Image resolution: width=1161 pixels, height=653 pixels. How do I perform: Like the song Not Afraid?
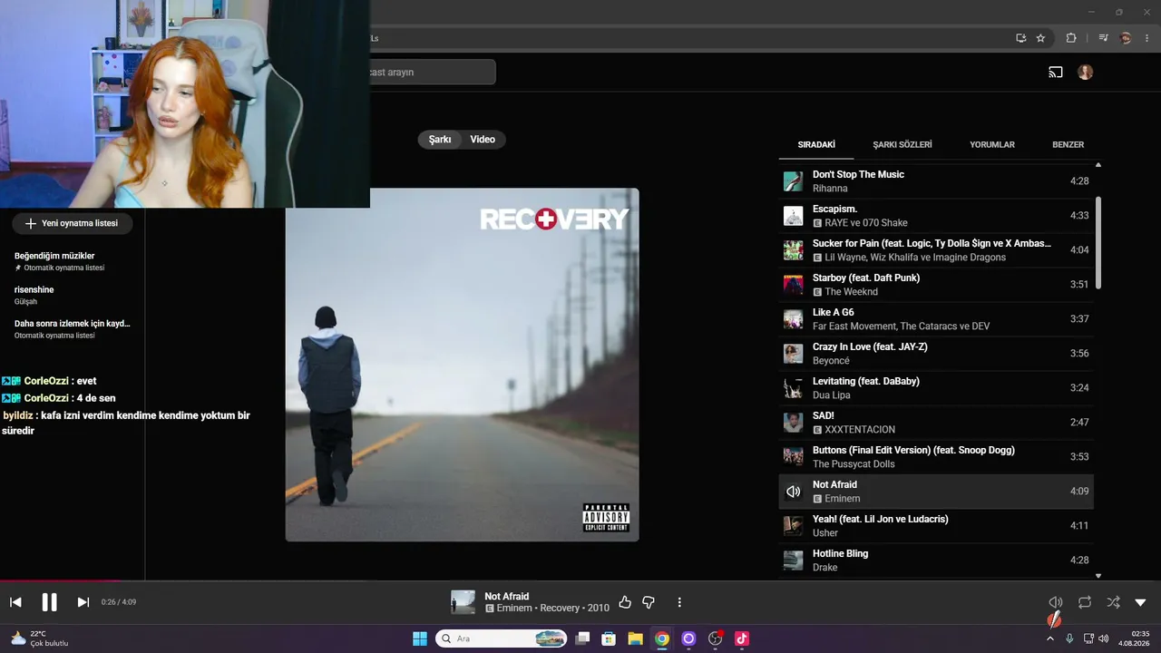tap(625, 602)
